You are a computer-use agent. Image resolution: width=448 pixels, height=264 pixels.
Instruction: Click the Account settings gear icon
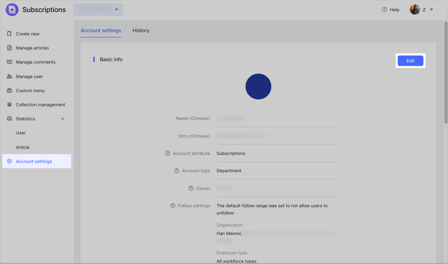9,161
